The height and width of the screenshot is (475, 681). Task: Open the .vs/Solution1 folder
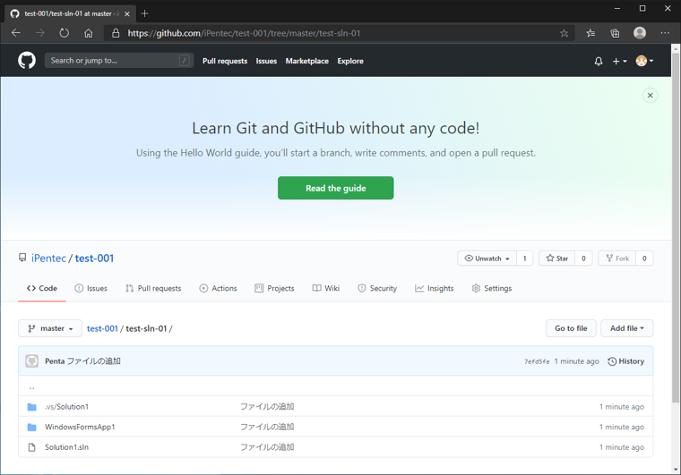pyautogui.click(x=66, y=406)
